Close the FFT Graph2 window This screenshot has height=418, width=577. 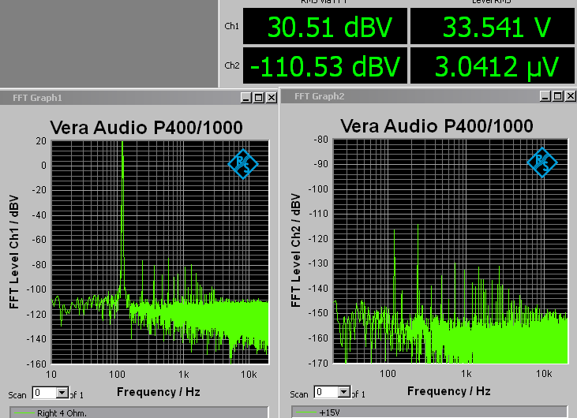tap(571, 96)
